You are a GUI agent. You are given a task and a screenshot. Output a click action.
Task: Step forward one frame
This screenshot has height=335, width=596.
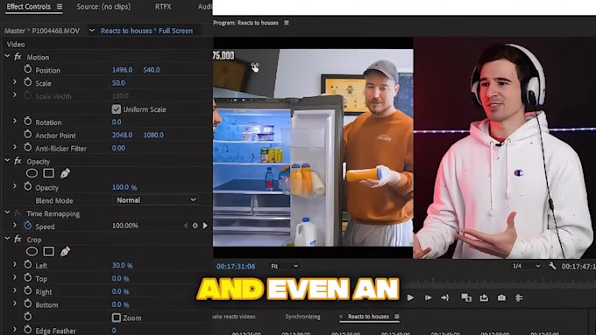[428, 297]
